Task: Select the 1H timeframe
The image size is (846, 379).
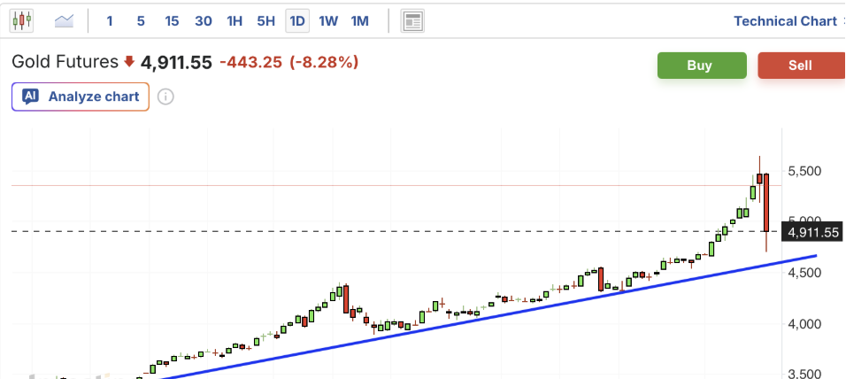Action: tap(235, 21)
